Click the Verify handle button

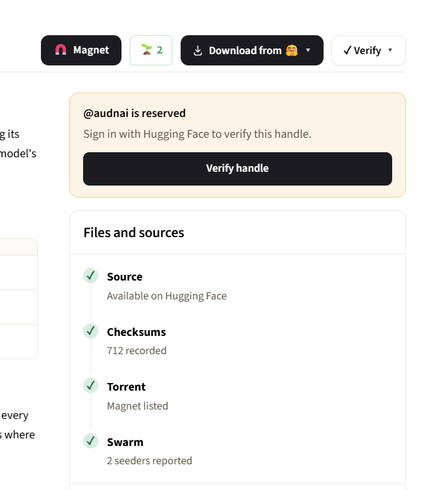tap(237, 169)
